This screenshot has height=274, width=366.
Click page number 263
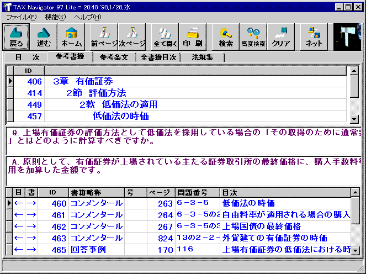point(165,203)
